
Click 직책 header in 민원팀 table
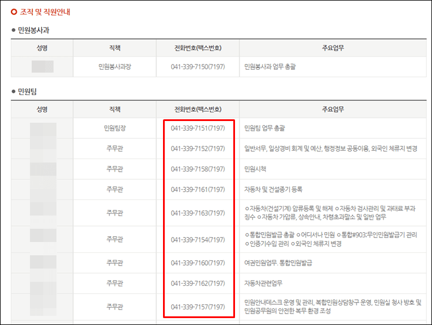click(115, 109)
